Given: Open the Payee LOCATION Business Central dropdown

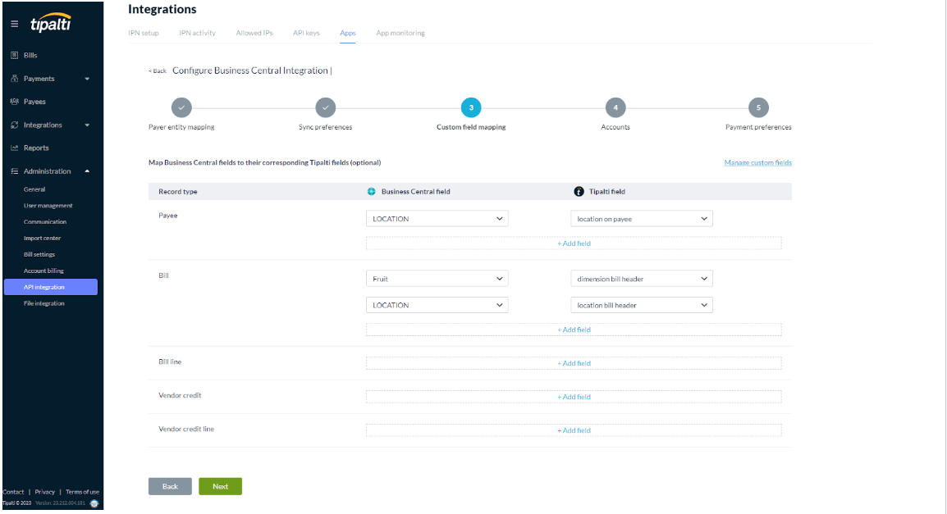Looking at the screenshot, I should (437, 219).
